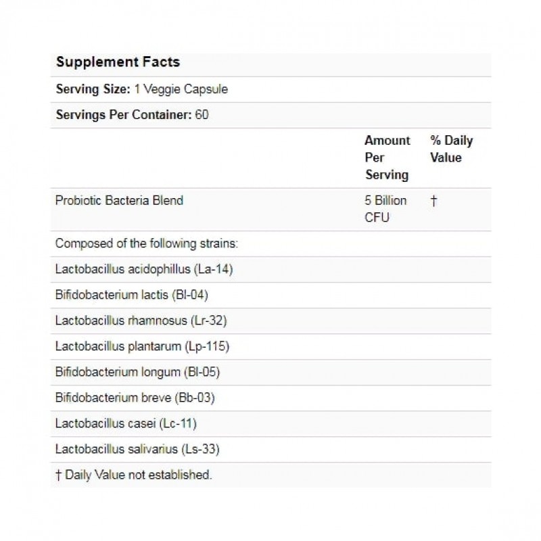Click the servings count 60
The width and height of the screenshot is (541, 541).
pos(202,115)
